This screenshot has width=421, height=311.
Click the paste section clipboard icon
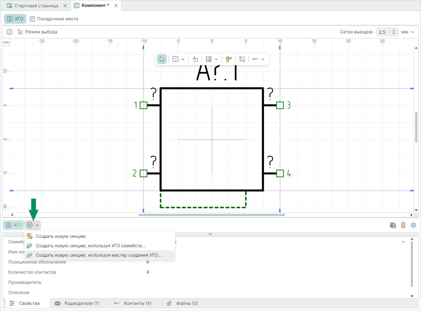(x=393, y=225)
